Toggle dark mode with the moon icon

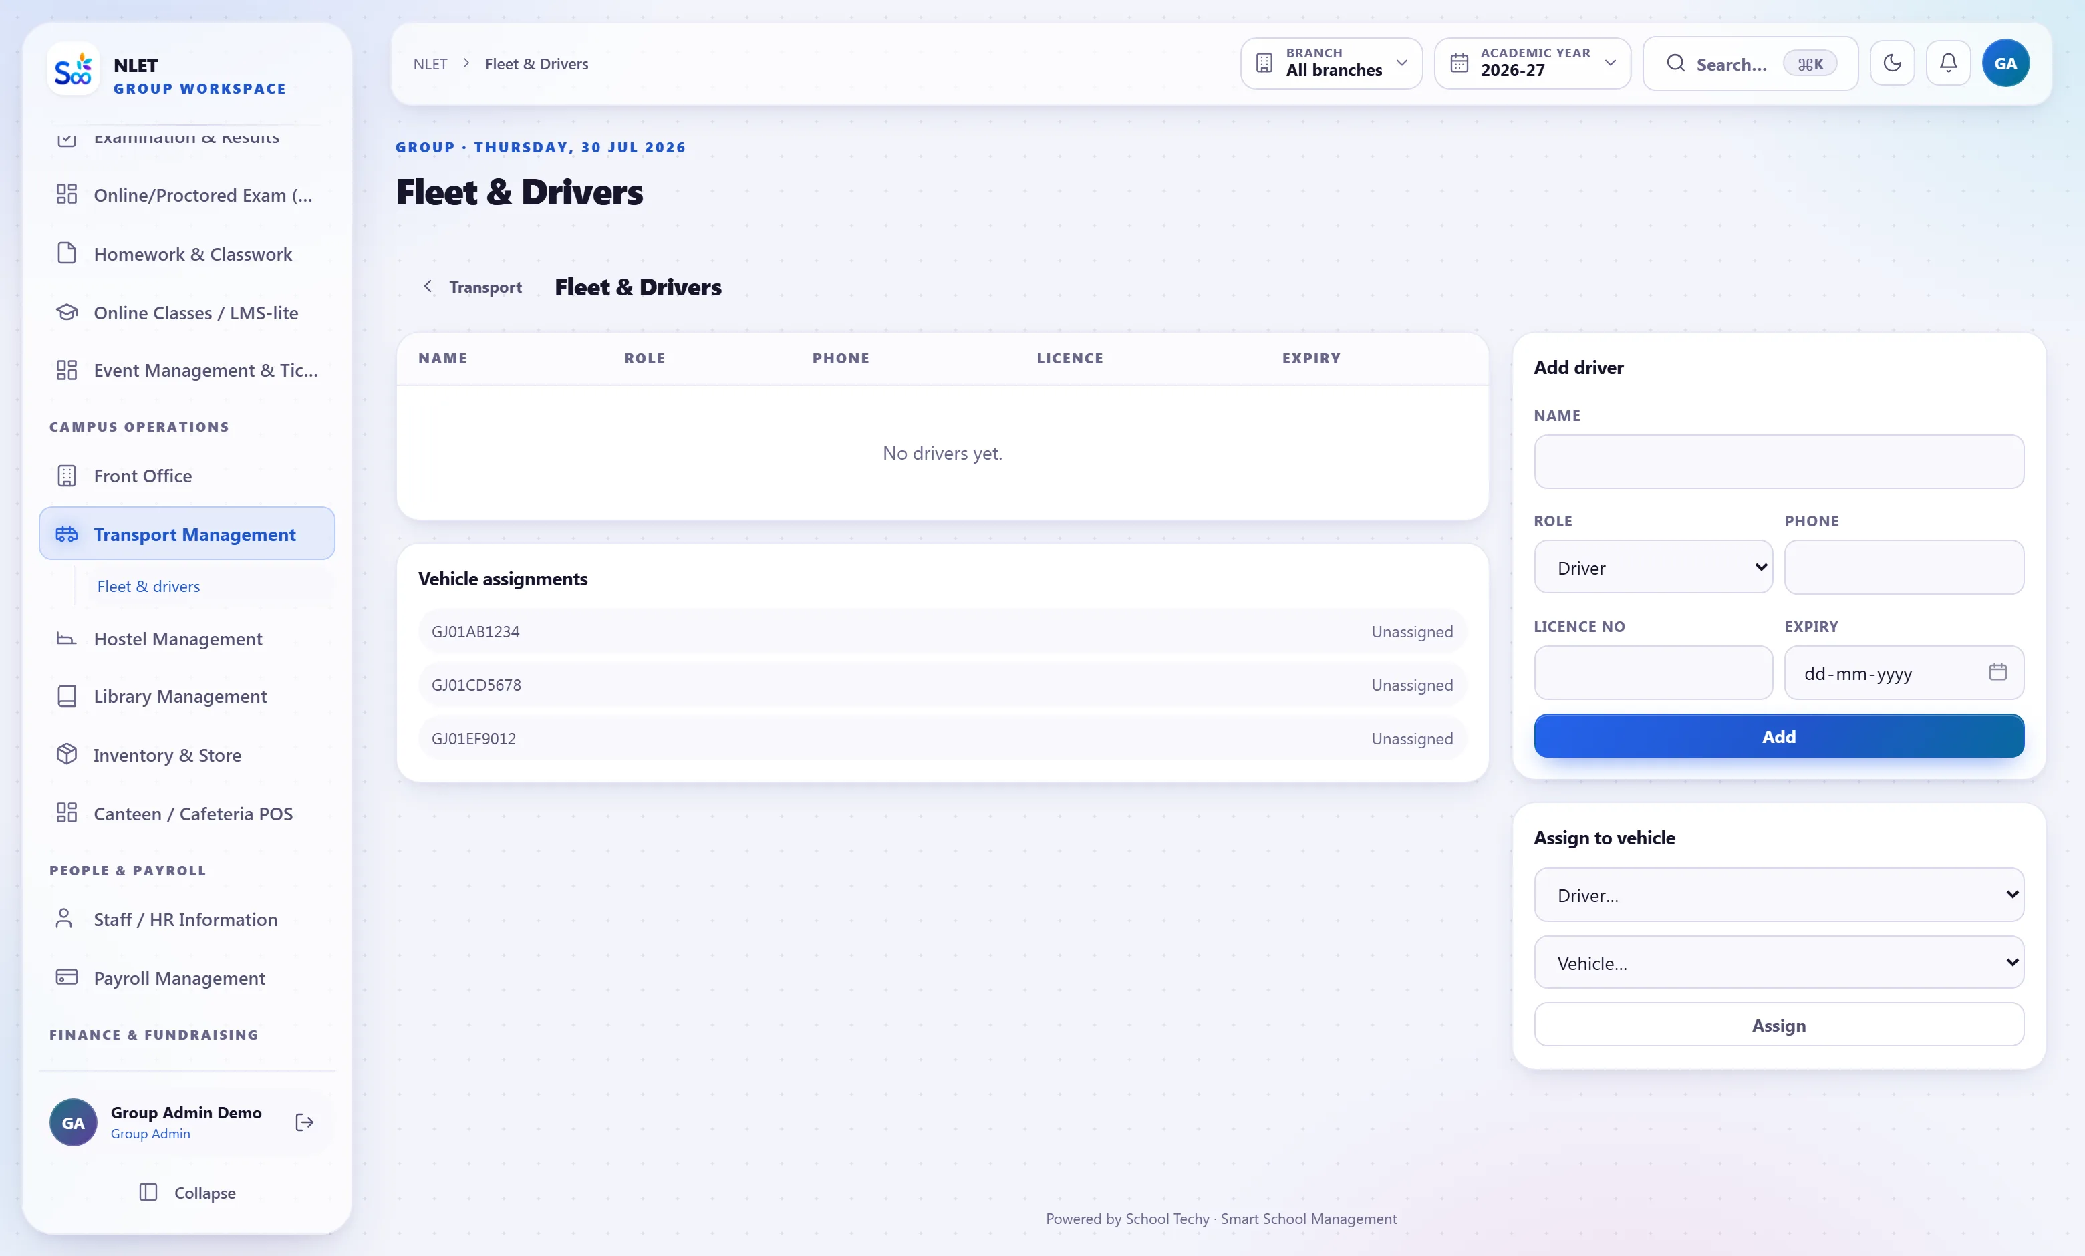pyautogui.click(x=1892, y=63)
